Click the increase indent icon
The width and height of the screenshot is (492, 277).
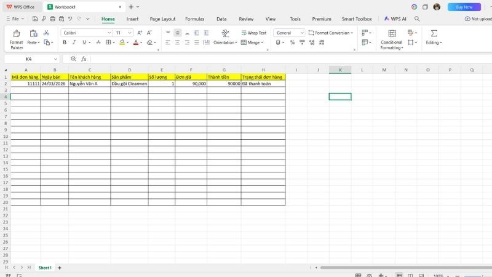[x=206, y=33]
